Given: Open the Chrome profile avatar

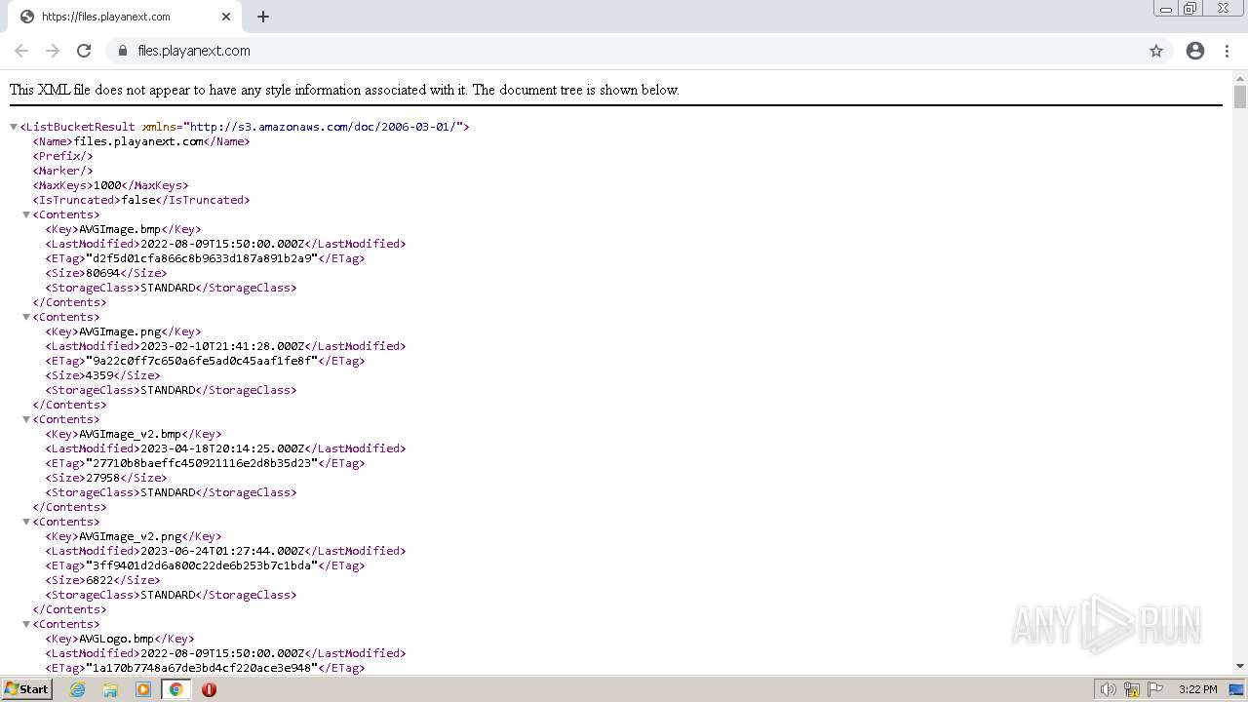Looking at the screenshot, I should click(x=1195, y=51).
